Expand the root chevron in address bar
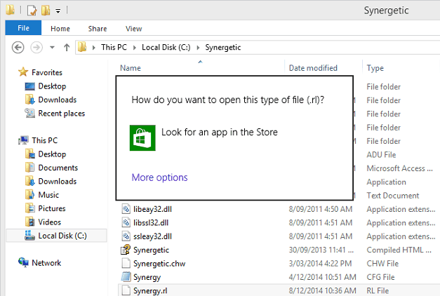The width and height of the screenshot is (440, 296). tap(94, 48)
